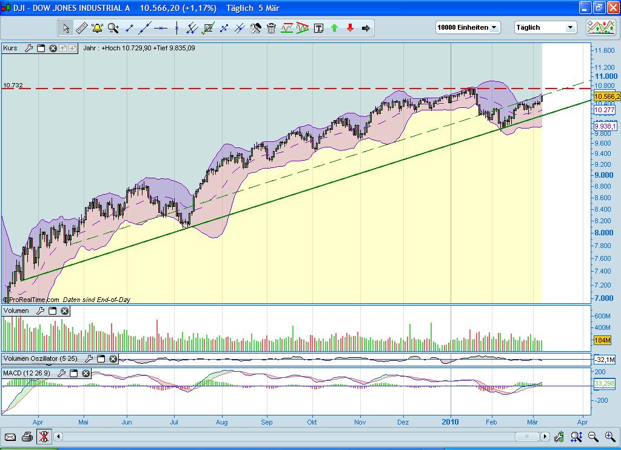Open Kurs panel wrench settings
This screenshot has height=450, width=621.
coord(29,49)
